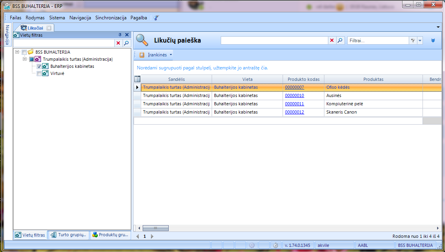445x252 pixels.
Task: Select the Kompiuterinė pelė cell
Action: click(374, 104)
